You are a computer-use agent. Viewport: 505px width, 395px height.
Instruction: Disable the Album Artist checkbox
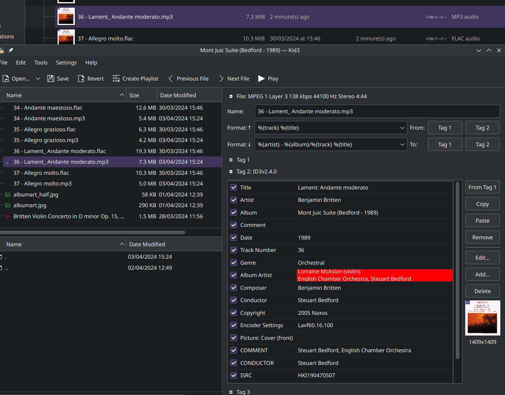point(234,275)
